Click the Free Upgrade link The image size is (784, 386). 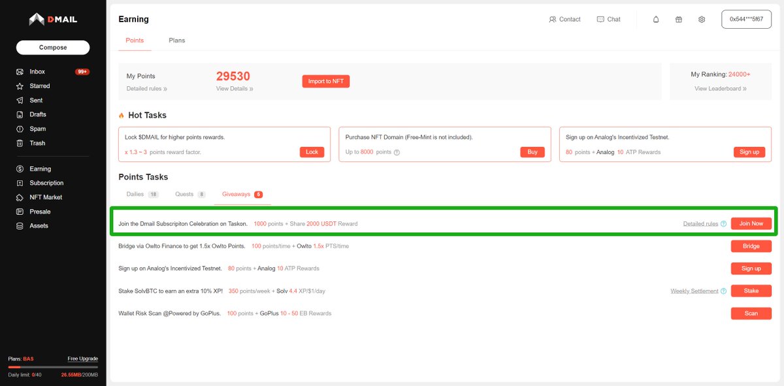pos(83,359)
